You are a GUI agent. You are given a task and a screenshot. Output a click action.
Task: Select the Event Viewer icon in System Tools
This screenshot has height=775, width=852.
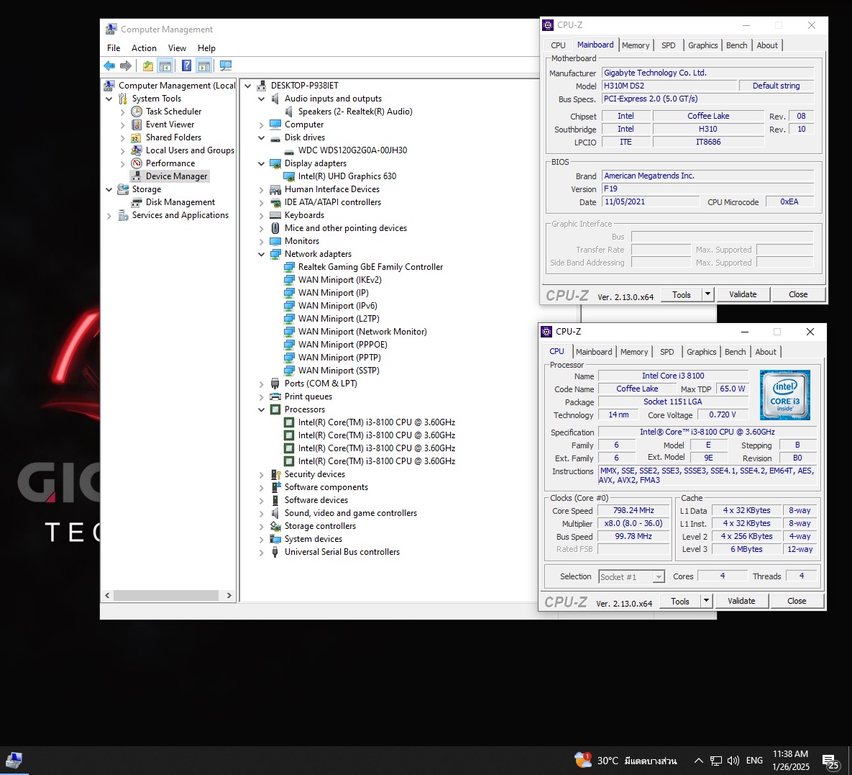(x=137, y=124)
